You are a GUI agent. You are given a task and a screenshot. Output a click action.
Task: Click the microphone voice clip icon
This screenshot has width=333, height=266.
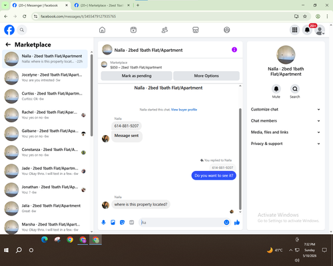click(103, 222)
